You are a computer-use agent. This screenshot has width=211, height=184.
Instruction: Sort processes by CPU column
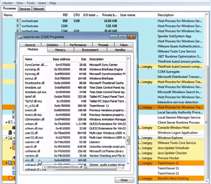point(76,15)
